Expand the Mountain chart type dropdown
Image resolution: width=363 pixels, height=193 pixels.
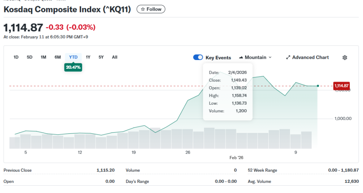[270, 58]
